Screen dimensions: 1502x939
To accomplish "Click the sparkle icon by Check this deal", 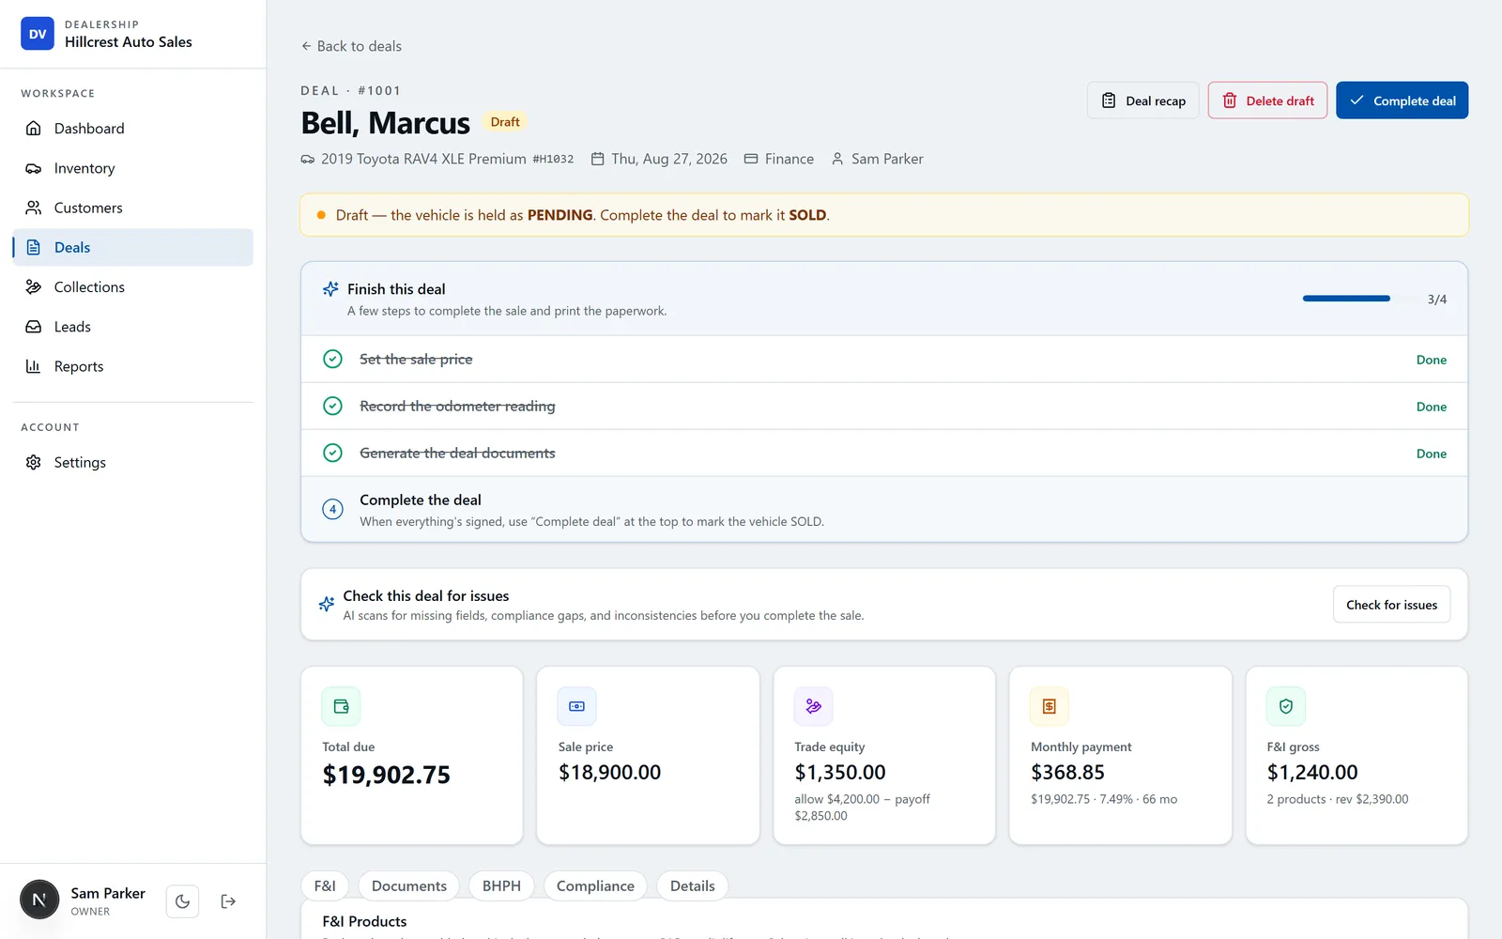I will [326, 604].
